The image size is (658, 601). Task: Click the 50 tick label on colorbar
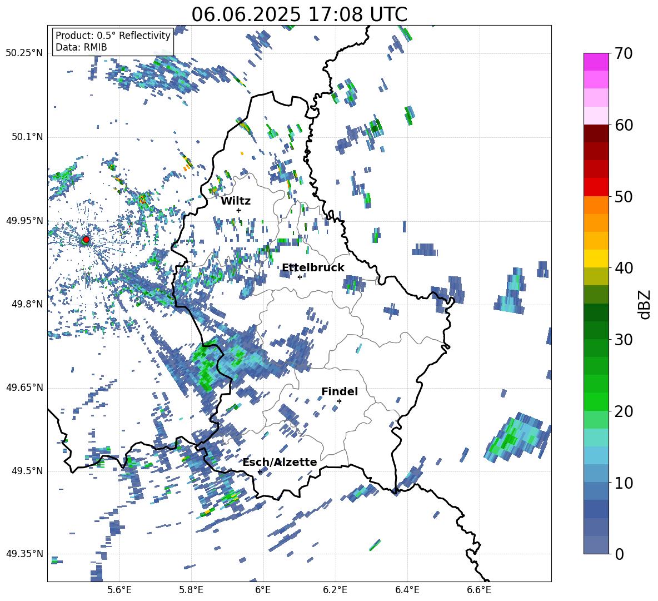click(624, 196)
